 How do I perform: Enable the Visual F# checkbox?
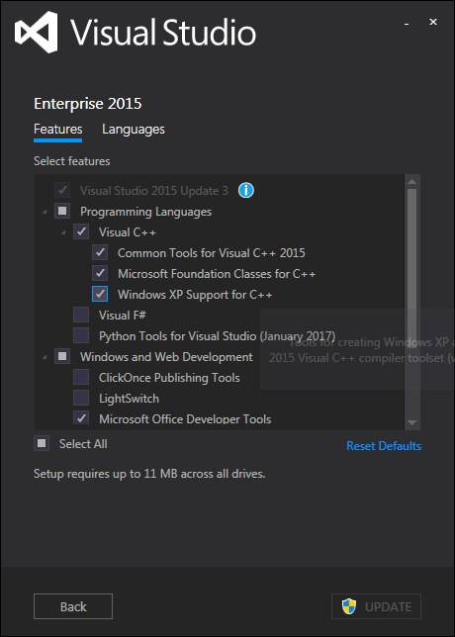point(81,315)
